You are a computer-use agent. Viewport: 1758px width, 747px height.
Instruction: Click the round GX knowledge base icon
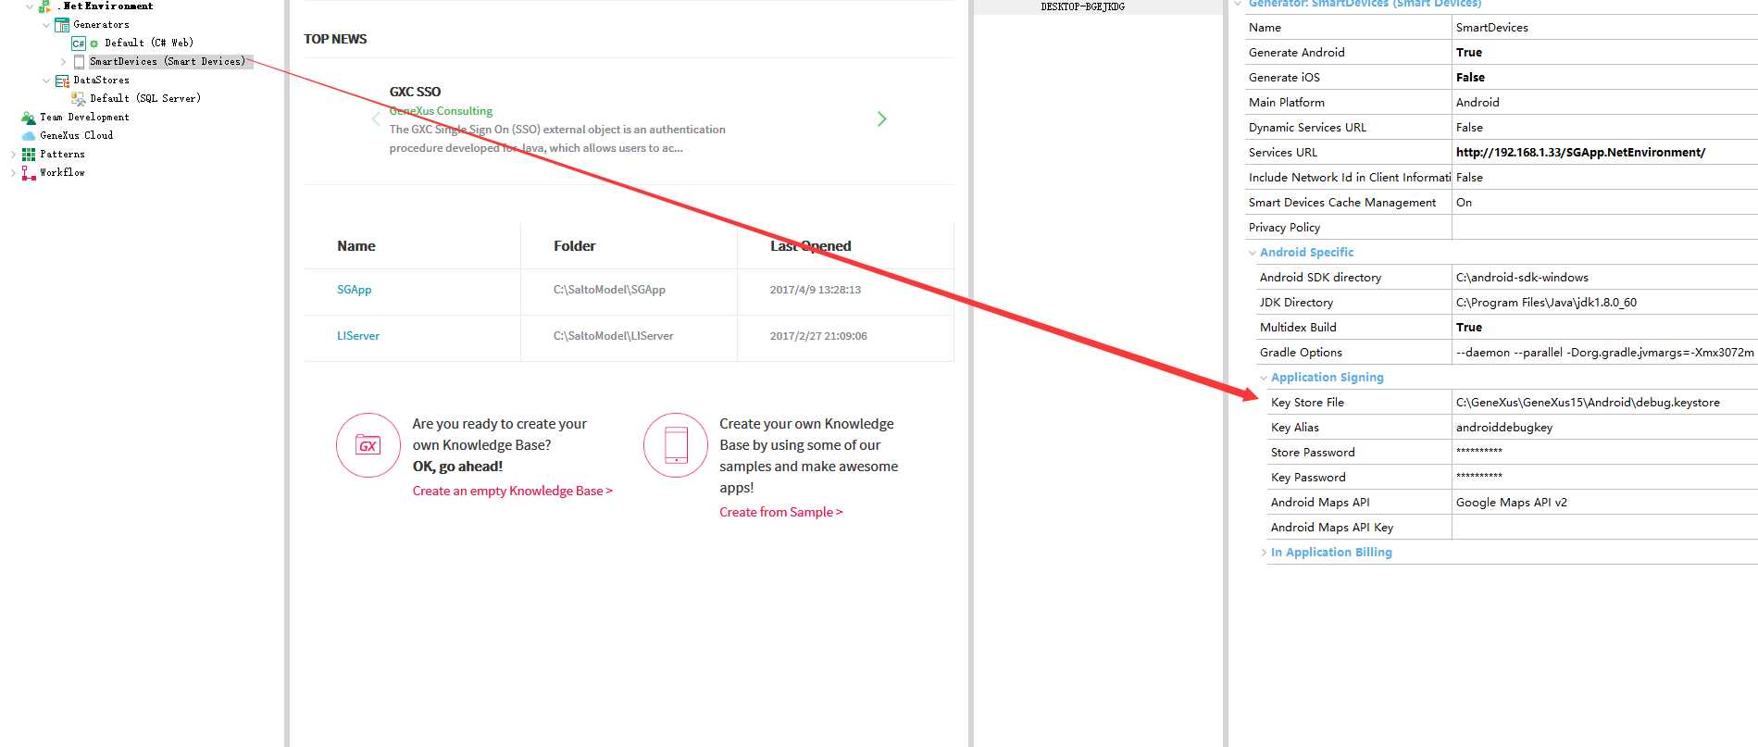[368, 445]
